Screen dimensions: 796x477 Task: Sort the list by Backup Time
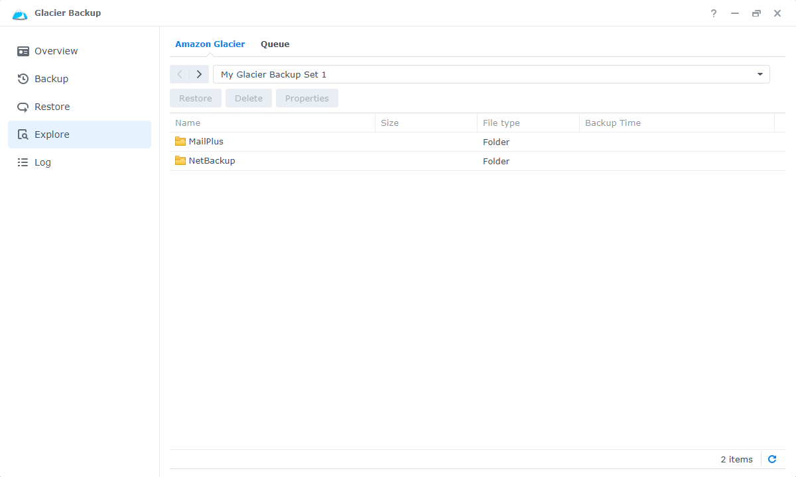[612, 123]
